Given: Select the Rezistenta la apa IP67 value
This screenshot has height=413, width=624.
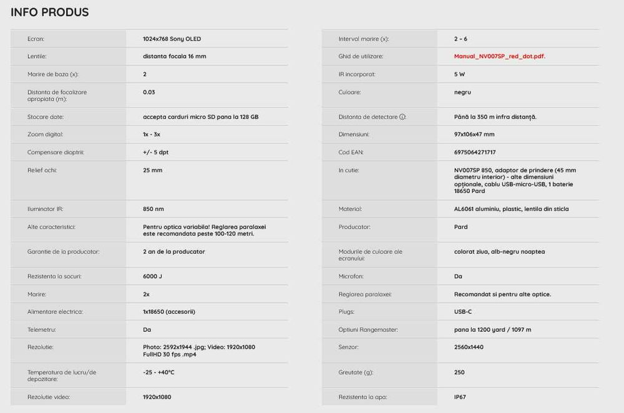Looking at the screenshot, I should click(x=460, y=397).
